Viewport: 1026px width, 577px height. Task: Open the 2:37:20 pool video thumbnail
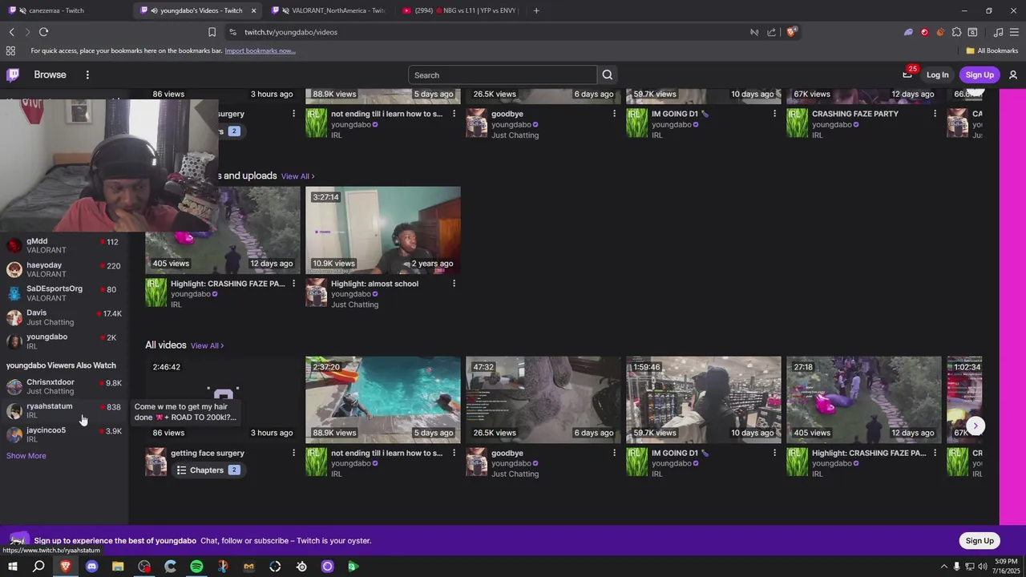pyautogui.click(x=383, y=400)
